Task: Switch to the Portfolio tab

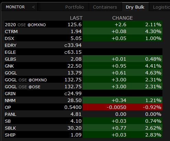Action: pyautogui.click(x=75, y=7)
